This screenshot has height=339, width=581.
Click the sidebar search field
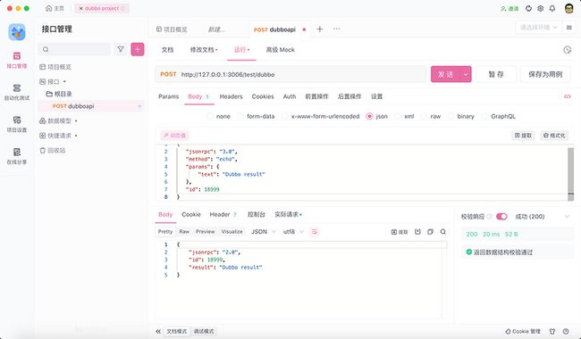[74, 49]
